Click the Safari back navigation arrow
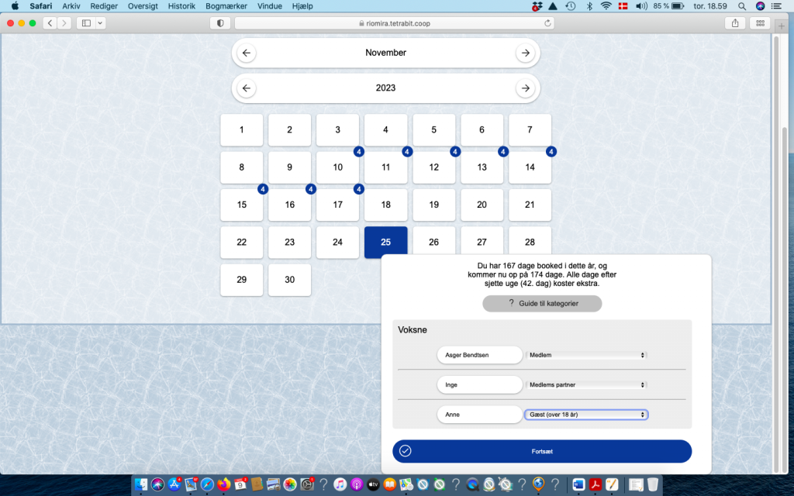 pyautogui.click(x=50, y=23)
